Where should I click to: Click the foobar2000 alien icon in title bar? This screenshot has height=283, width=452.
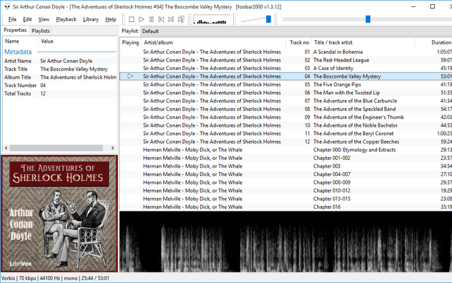[7, 6]
